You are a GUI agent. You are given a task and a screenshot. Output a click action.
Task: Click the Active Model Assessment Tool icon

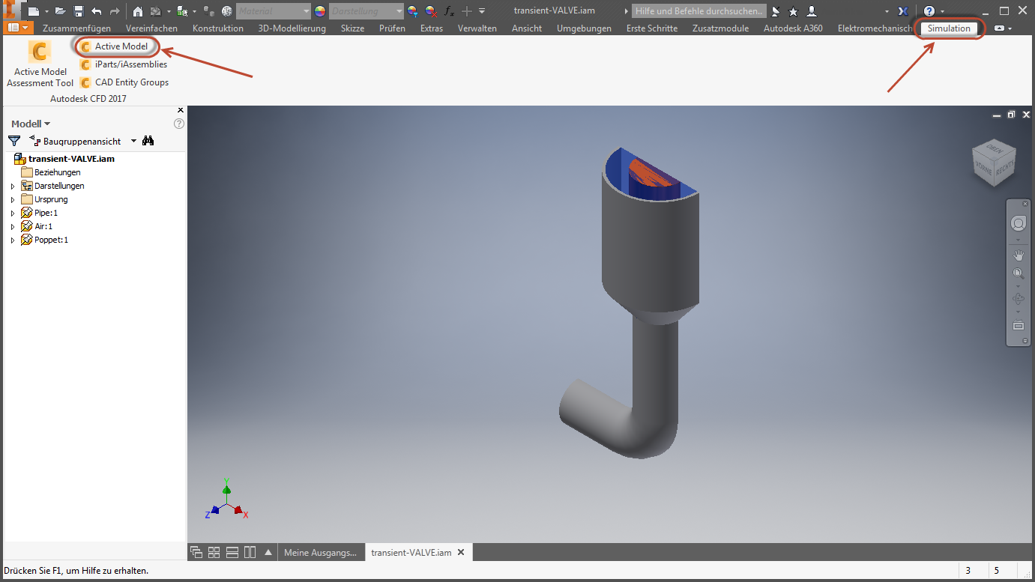[40, 51]
